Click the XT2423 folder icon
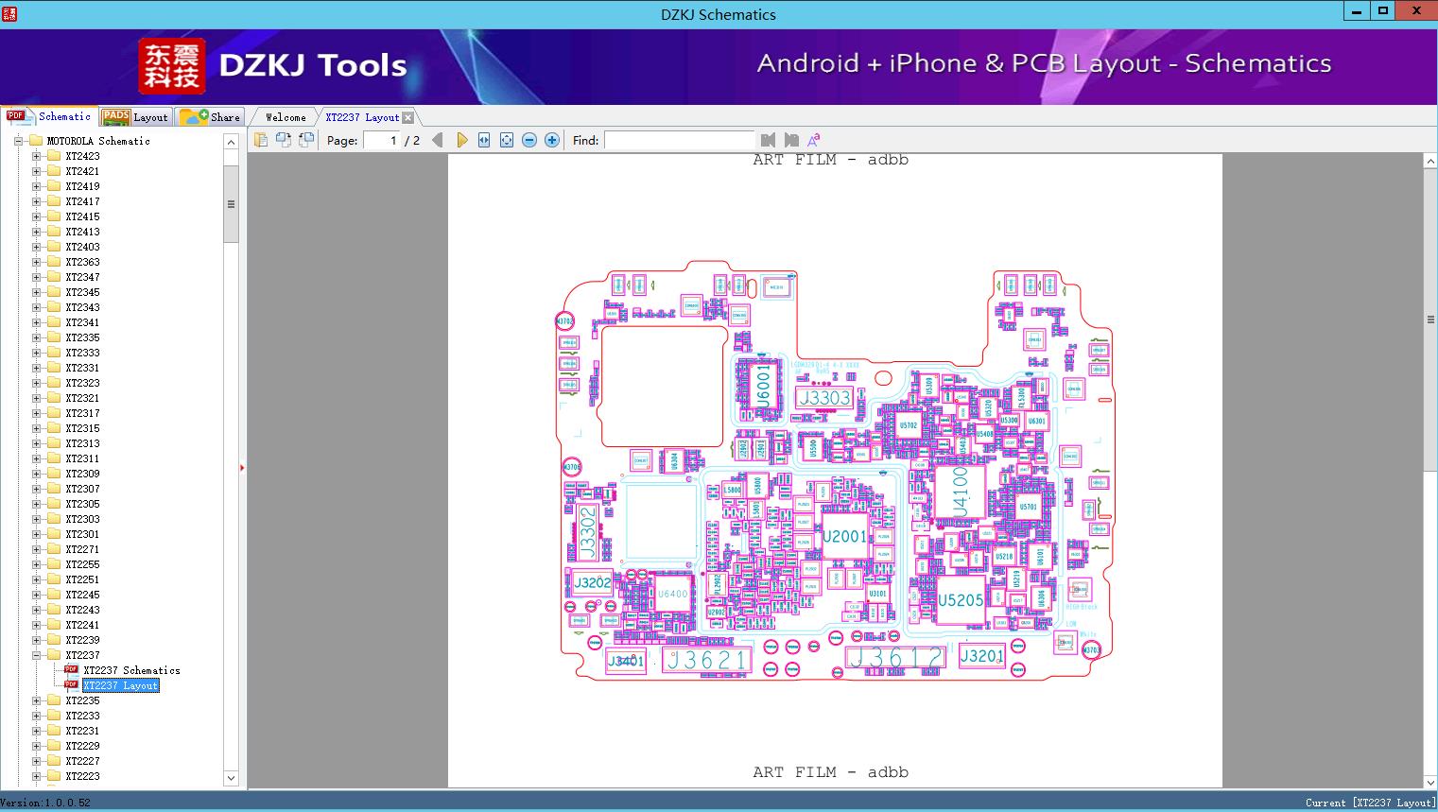The image size is (1438, 812). pyautogui.click(x=54, y=156)
